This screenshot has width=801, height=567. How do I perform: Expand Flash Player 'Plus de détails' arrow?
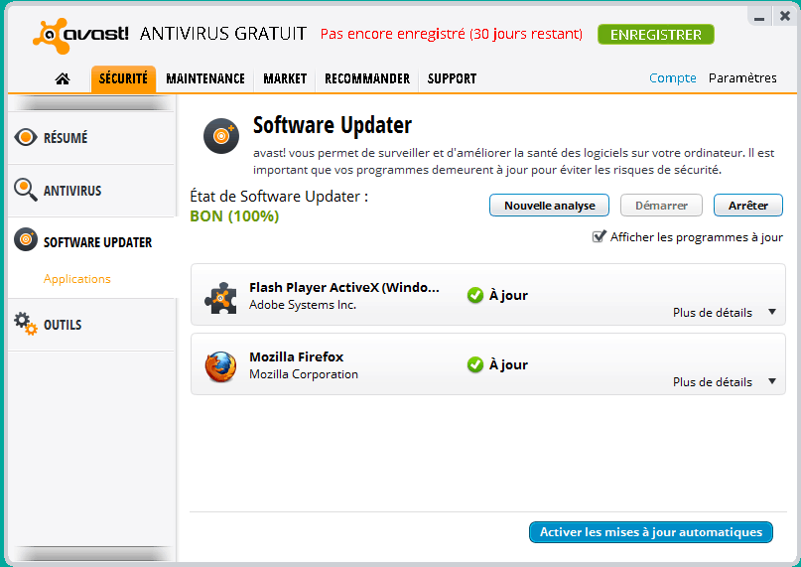point(772,312)
